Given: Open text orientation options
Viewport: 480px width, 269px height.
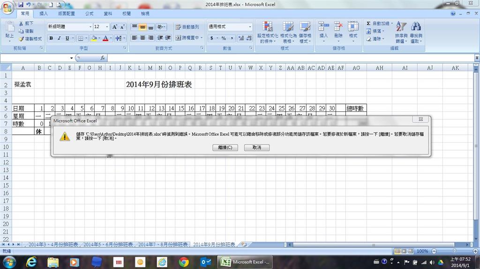Looking at the screenshot, I should point(161,27).
